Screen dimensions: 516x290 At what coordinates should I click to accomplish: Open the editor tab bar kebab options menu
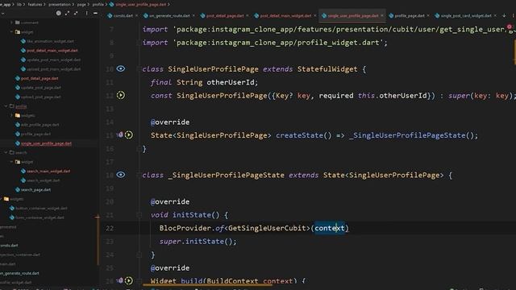(x=513, y=15)
